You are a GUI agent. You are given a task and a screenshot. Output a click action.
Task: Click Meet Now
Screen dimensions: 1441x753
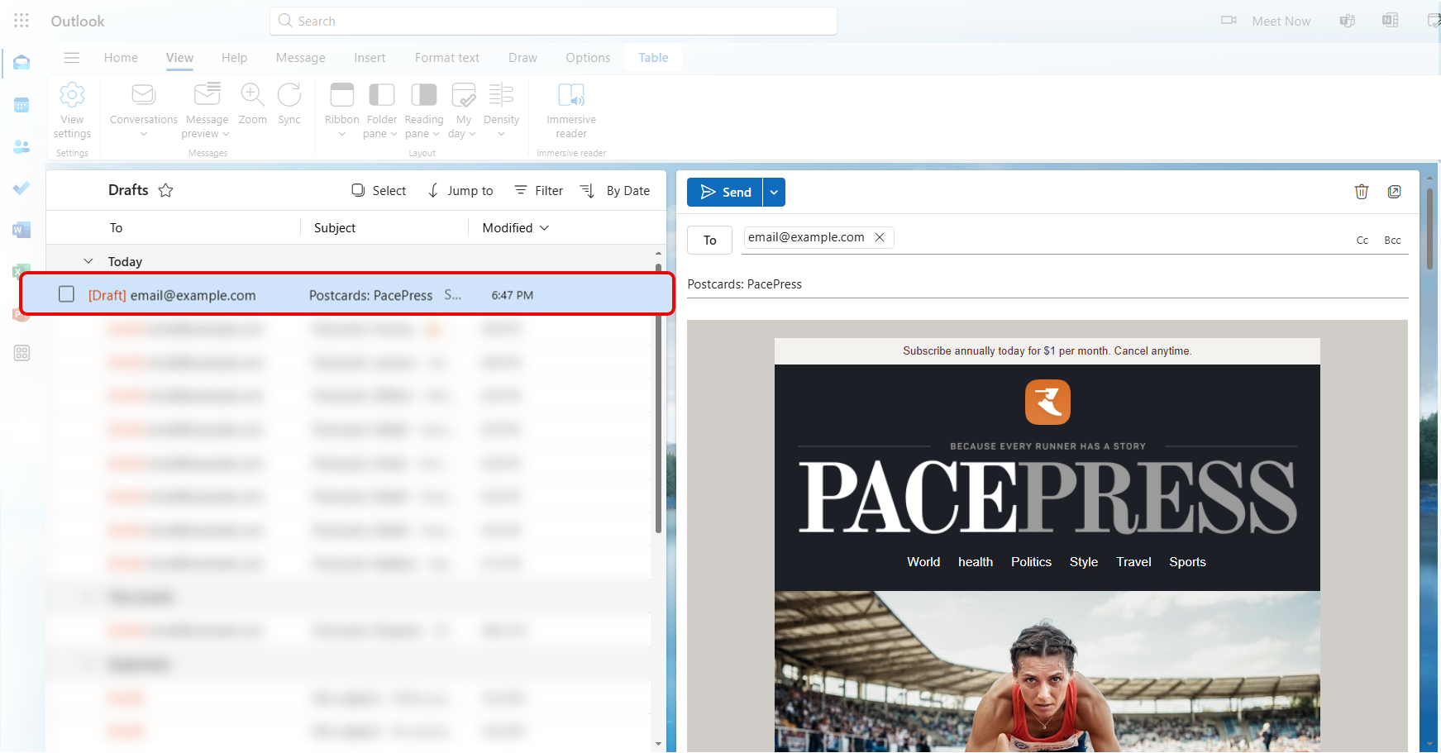1281,21
